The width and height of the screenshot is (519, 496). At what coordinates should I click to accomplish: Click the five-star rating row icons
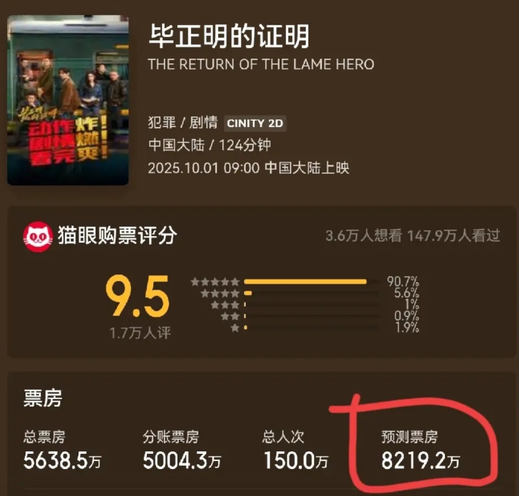click(215, 282)
